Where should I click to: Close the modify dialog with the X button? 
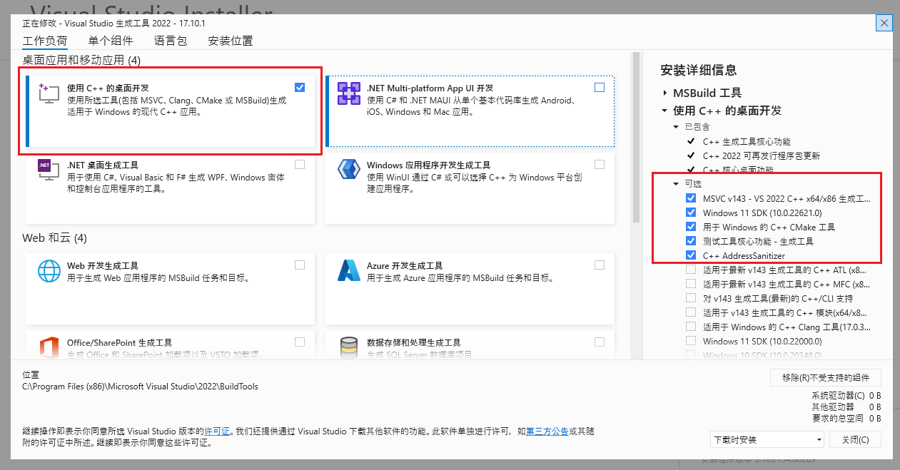pyautogui.click(x=884, y=23)
